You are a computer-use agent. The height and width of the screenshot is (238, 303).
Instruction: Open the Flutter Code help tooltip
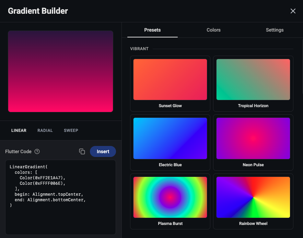pyautogui.click(x=37, y=151)
